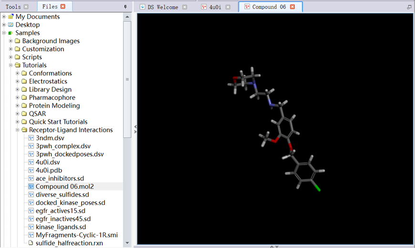Expand the My Documents node
The height and width of the screenshot is (248, 415).
[4, 17]
